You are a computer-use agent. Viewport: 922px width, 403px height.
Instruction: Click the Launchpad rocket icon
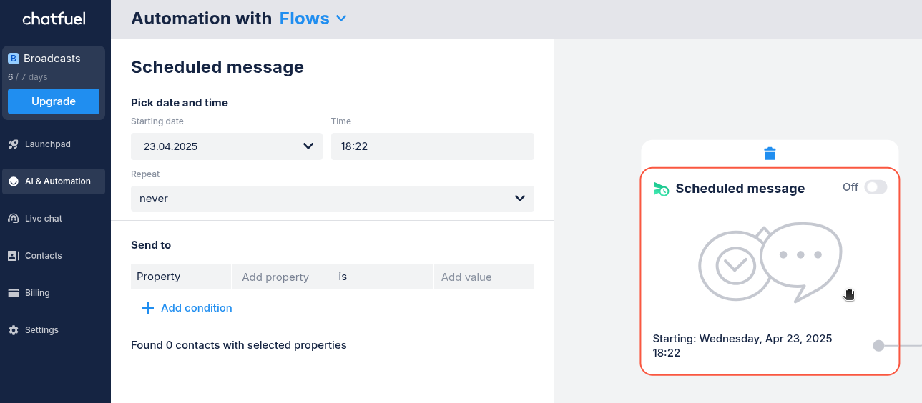[13, 144]
